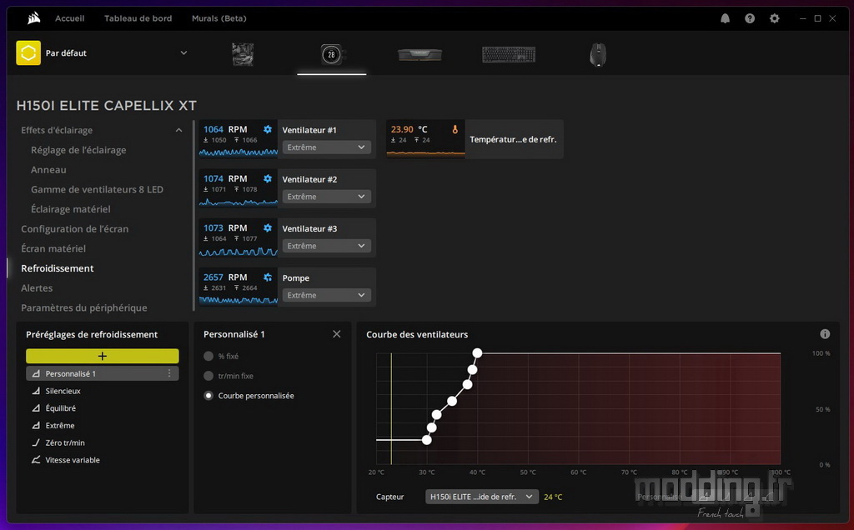Open Paramètres du périphérique

tap(84, 307)
